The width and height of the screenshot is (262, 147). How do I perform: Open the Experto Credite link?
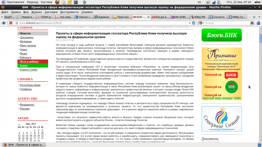pos(29,69)
